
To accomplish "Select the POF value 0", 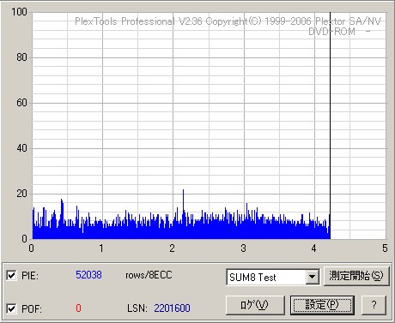I will coord(78,308).
